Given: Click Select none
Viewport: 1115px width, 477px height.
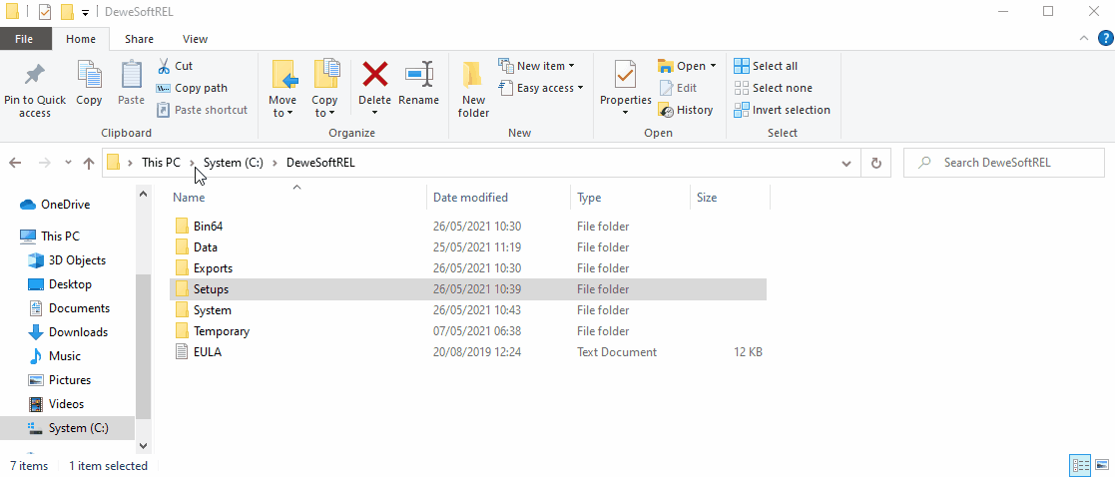Looking at the screenshot, I should 773,88.
